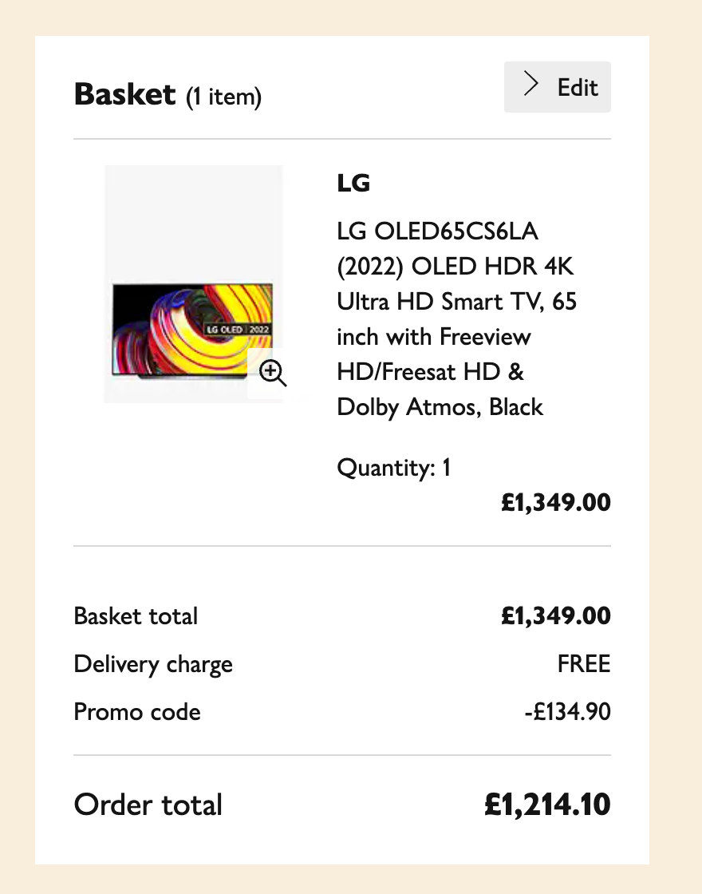
Task: Click the -£134.90 promo discount
Action: 566,712
